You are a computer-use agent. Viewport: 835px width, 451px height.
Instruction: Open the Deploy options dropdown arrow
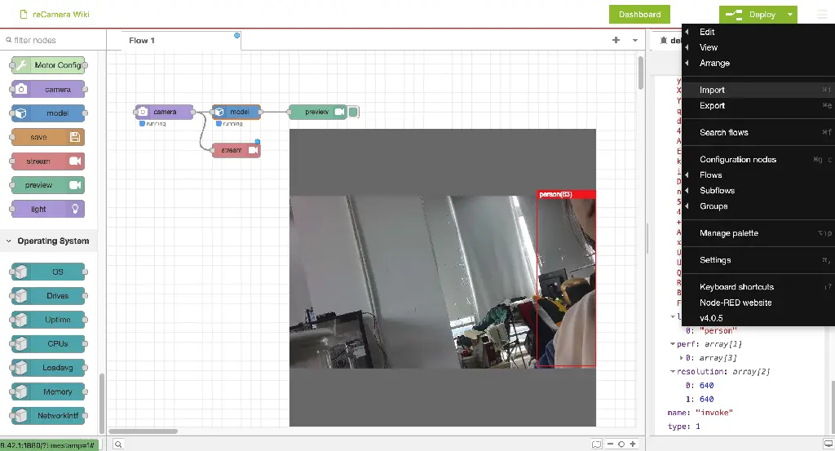pyautogui.click(x=789, y=15)
